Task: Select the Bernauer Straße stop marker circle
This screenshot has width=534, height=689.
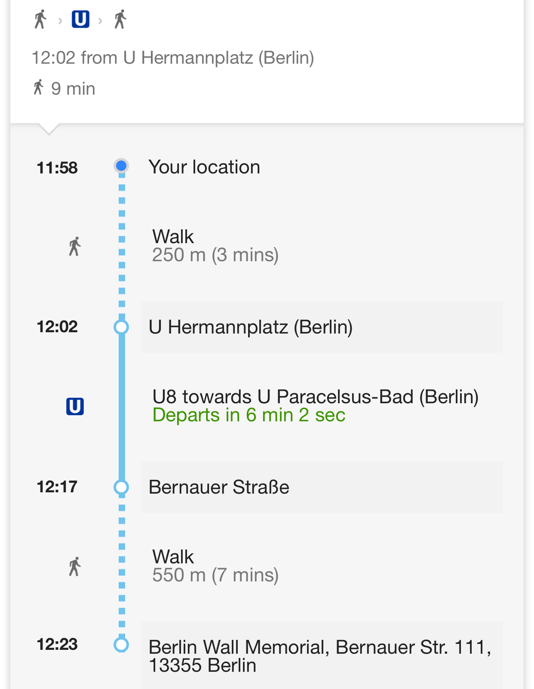Action: point(122,487)
